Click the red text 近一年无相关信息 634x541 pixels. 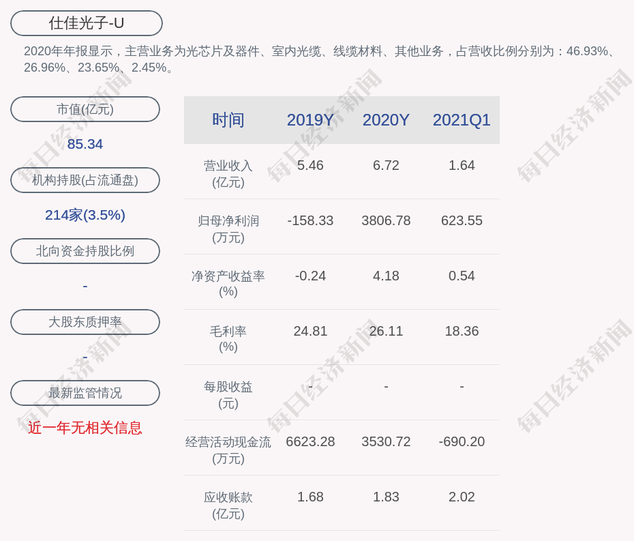(x=85, y=428)
